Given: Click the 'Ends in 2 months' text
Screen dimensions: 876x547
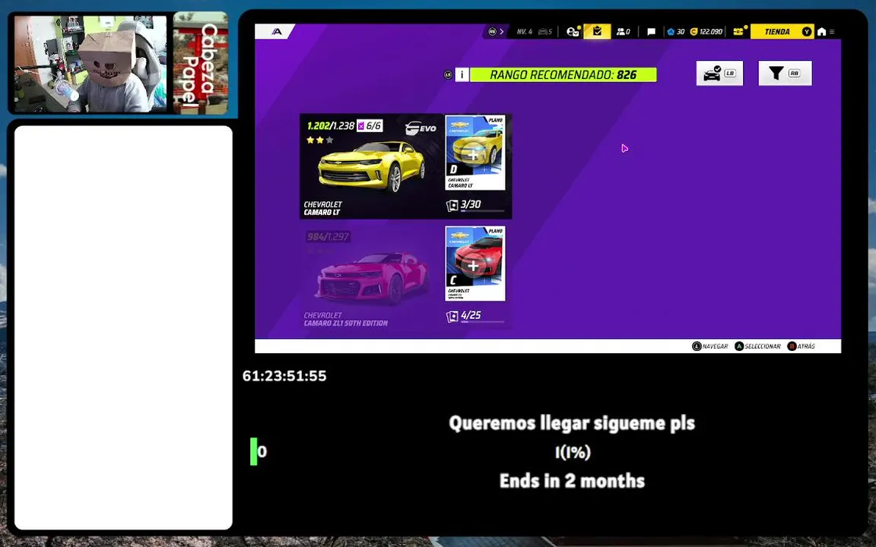Looking at the screenshot, I should (x=572, y=481).
